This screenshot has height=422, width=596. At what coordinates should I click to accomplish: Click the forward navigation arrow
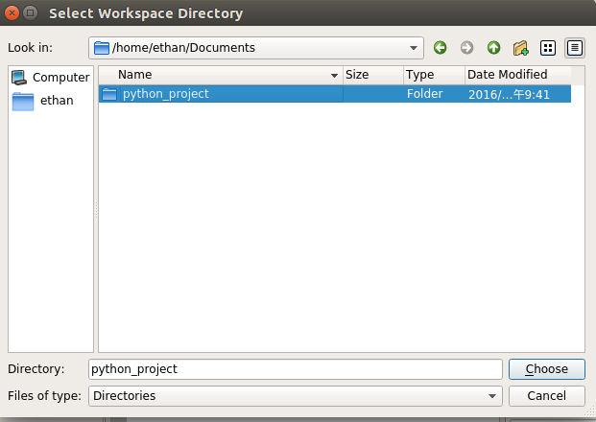click(x=467, y=47)
